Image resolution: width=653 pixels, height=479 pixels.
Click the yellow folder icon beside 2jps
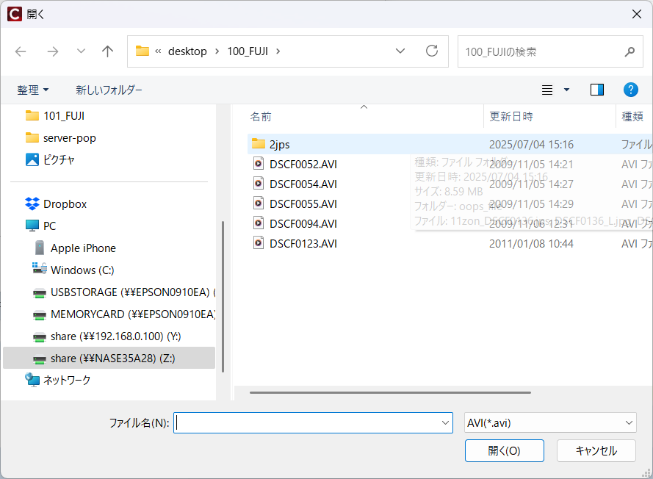[259, 144]
